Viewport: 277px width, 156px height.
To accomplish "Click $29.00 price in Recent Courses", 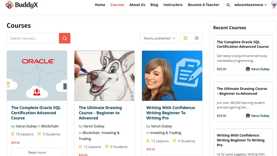I will coord(221,116).
